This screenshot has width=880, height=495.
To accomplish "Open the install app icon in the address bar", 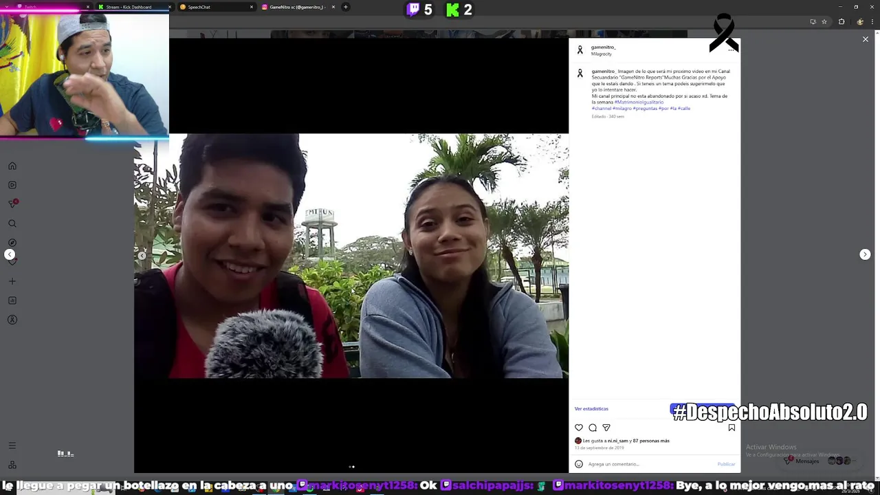I will (813, 21).
